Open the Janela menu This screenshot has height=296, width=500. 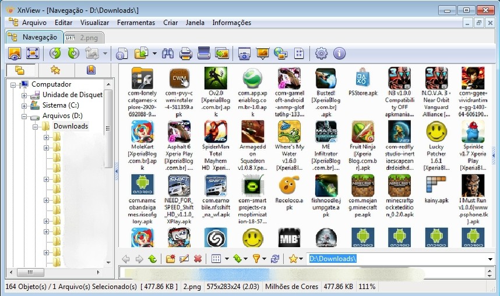[195, 23]
